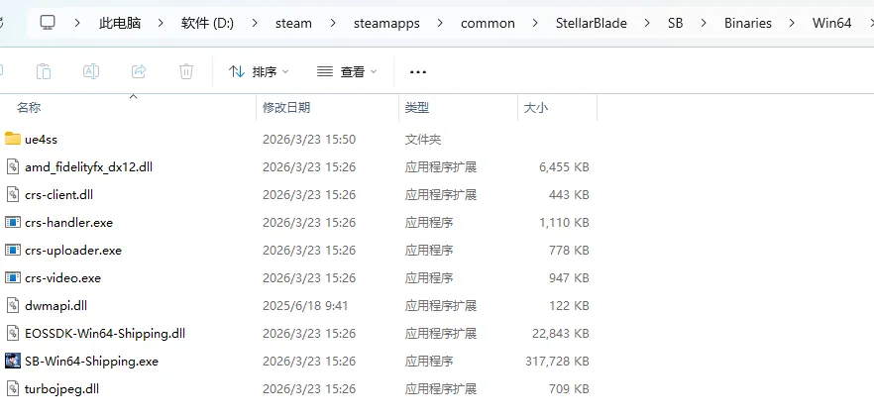Expand chevron after 此电脑 in address bar
This screenshot has height=419, width=874.
(x=161, y=23)
